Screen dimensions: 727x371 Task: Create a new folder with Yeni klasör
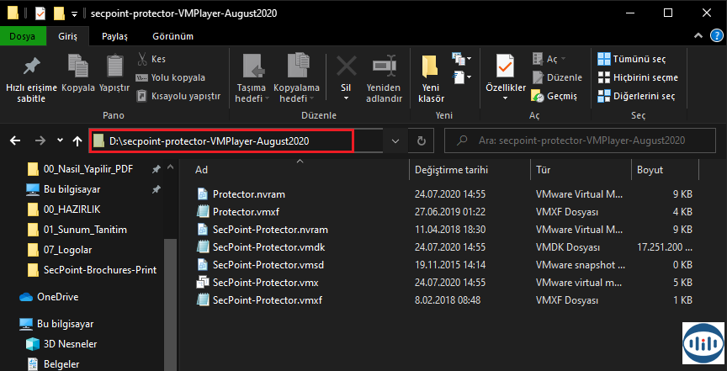click(431, 66)
